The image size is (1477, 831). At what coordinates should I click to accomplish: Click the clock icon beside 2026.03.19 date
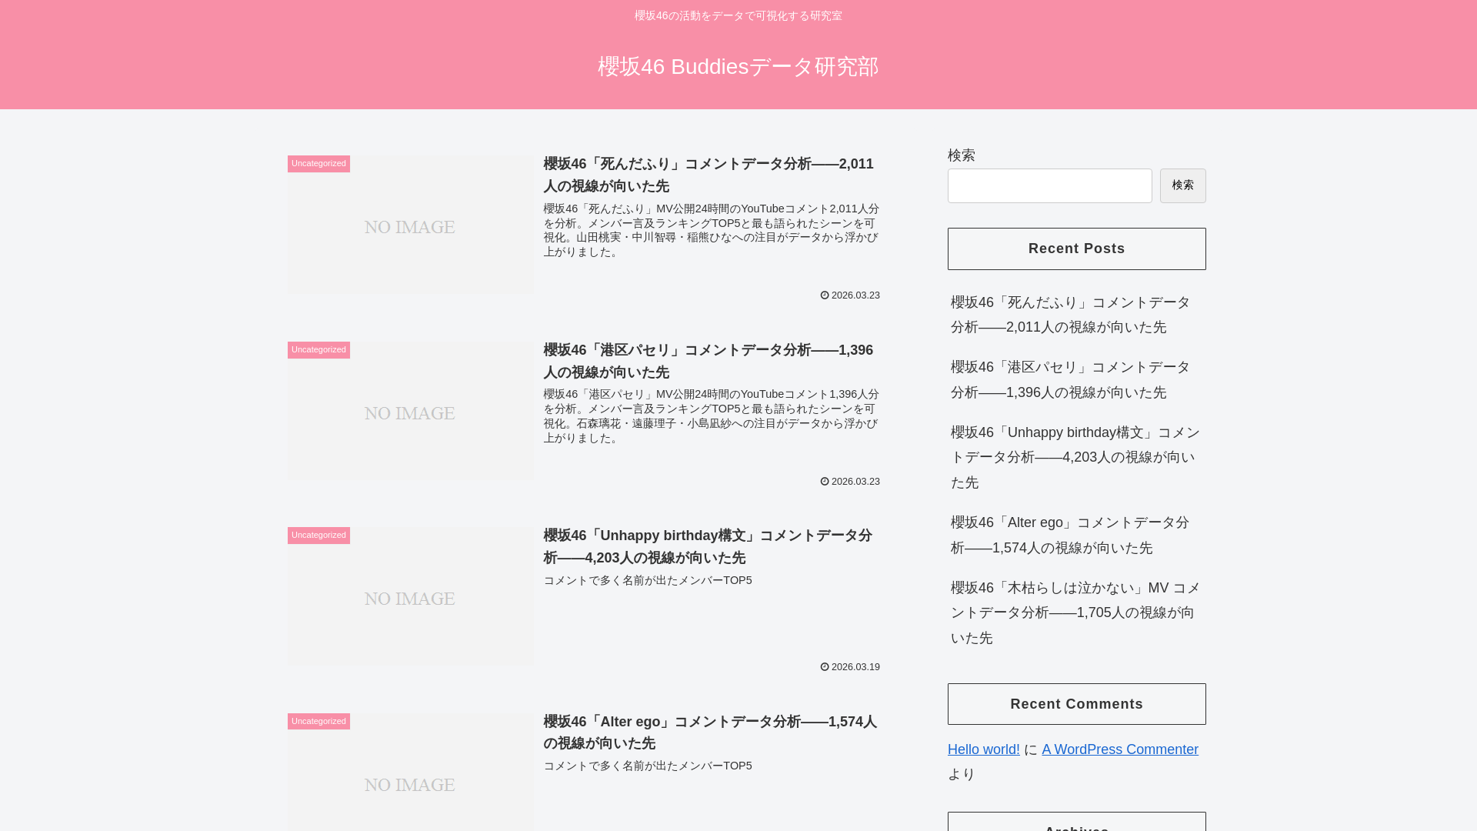point(825,667)
